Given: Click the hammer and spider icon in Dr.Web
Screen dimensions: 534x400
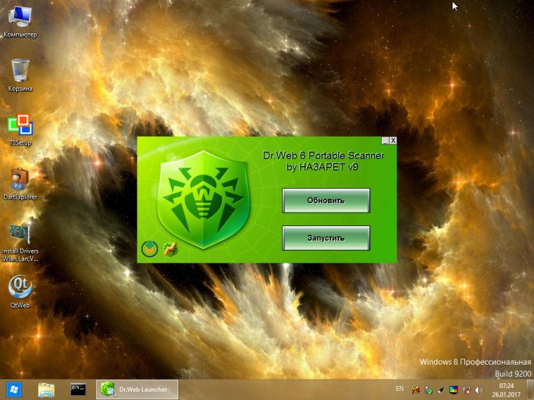Looking at the screenshot, I should pyautogui.click(x=170, y=249).
